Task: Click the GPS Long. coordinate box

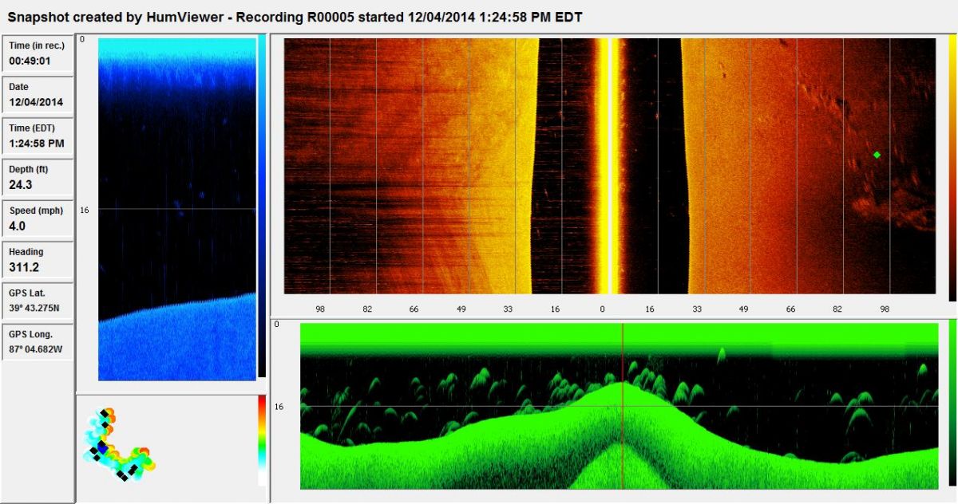Action: [37, 341]
